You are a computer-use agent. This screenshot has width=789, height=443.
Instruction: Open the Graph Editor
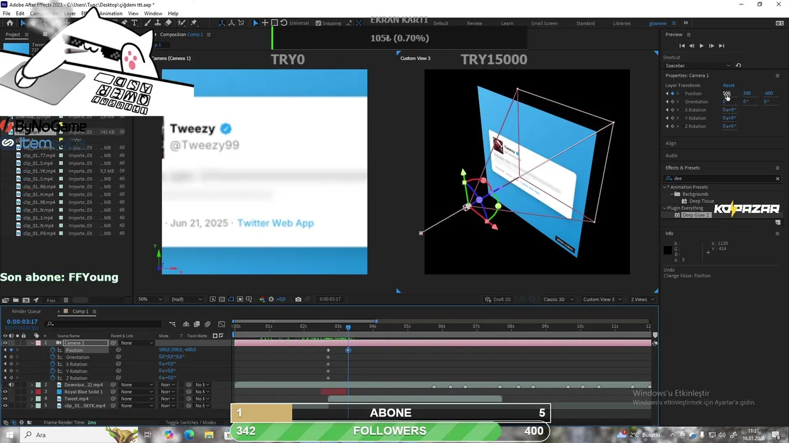[x=223, y=324]
